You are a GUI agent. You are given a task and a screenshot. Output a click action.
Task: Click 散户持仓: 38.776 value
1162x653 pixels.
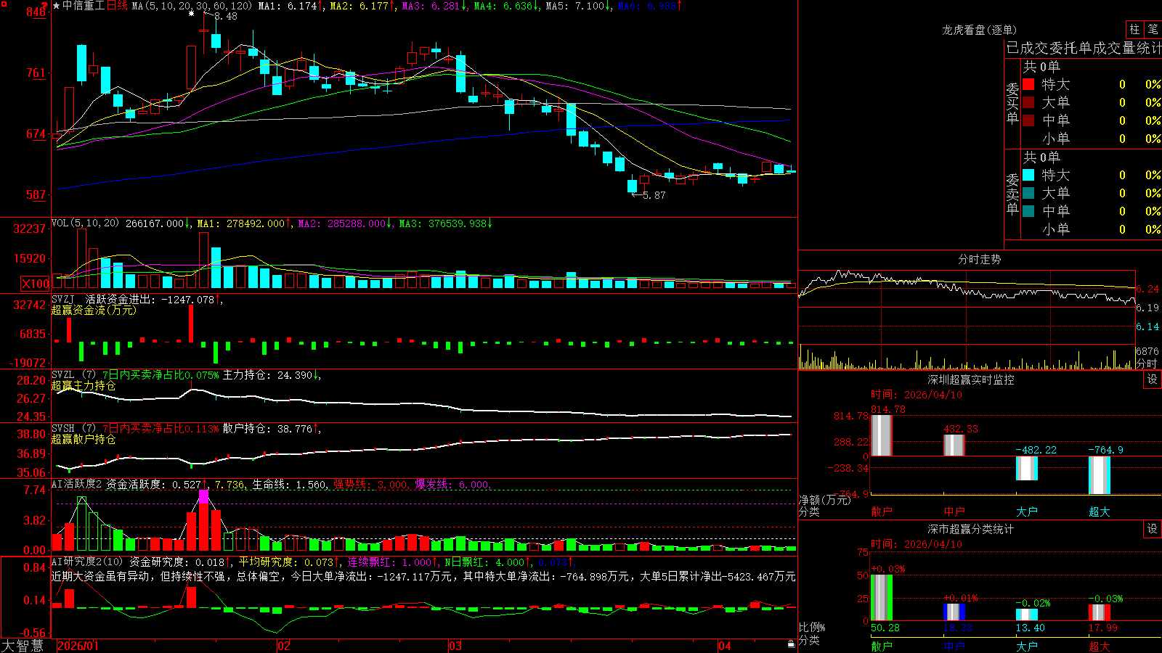tap(267, 429)
